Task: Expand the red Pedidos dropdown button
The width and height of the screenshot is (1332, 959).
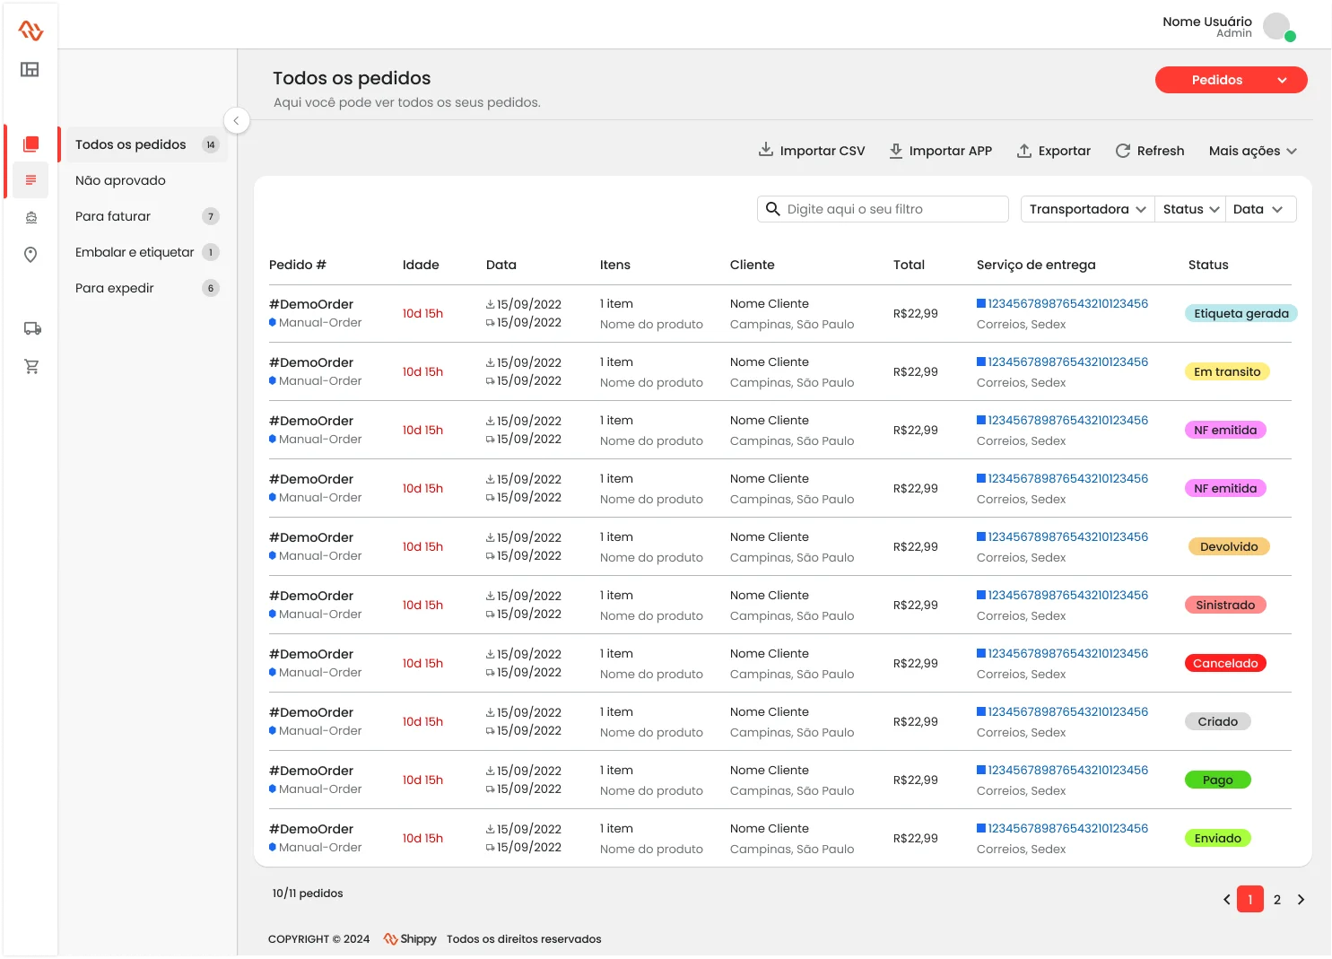Action: (x=1231, y=80)
